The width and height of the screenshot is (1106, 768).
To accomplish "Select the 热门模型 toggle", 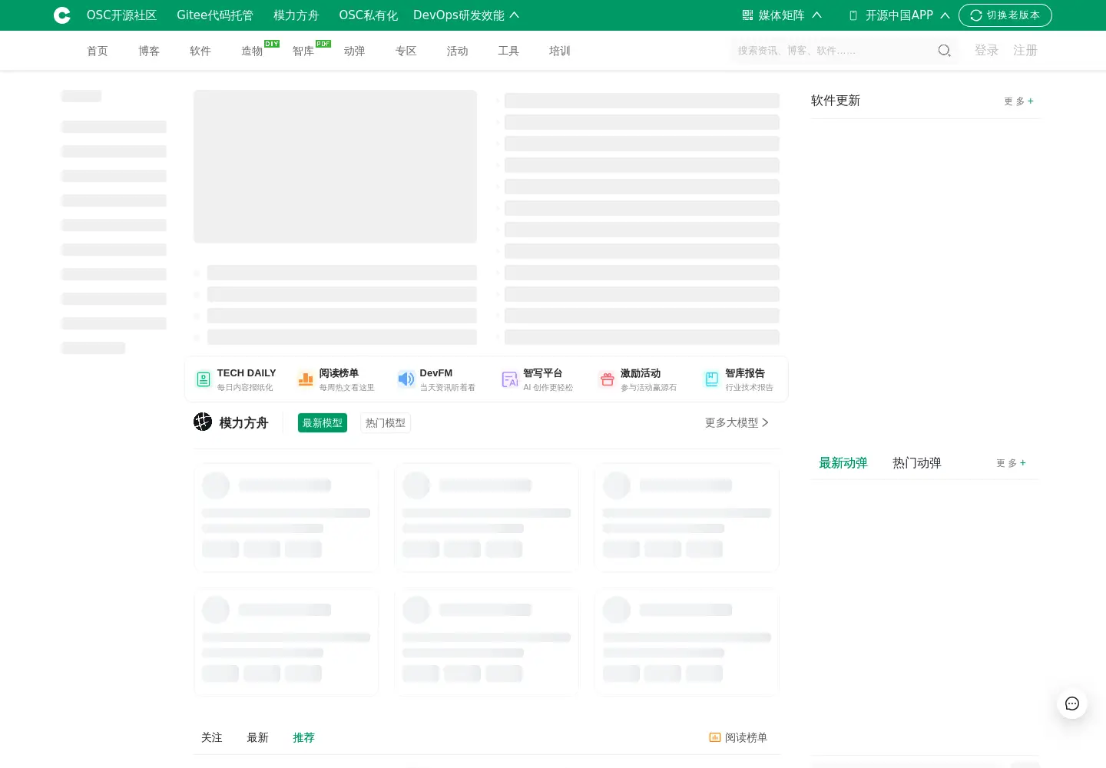I will 386,423.
